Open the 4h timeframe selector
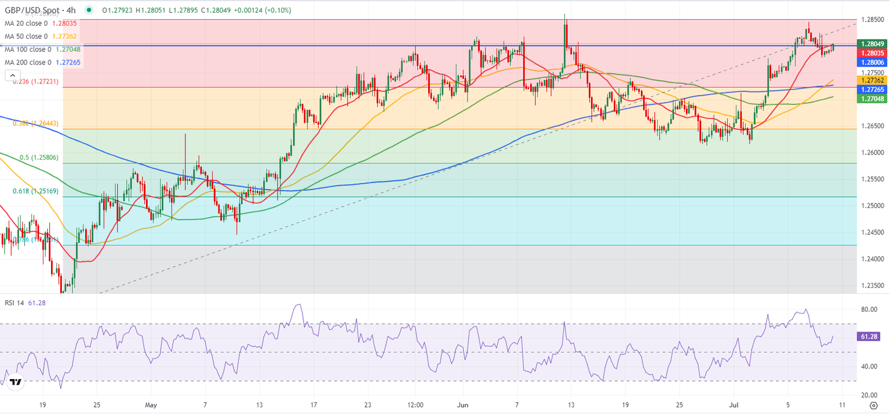 (70, 10)
